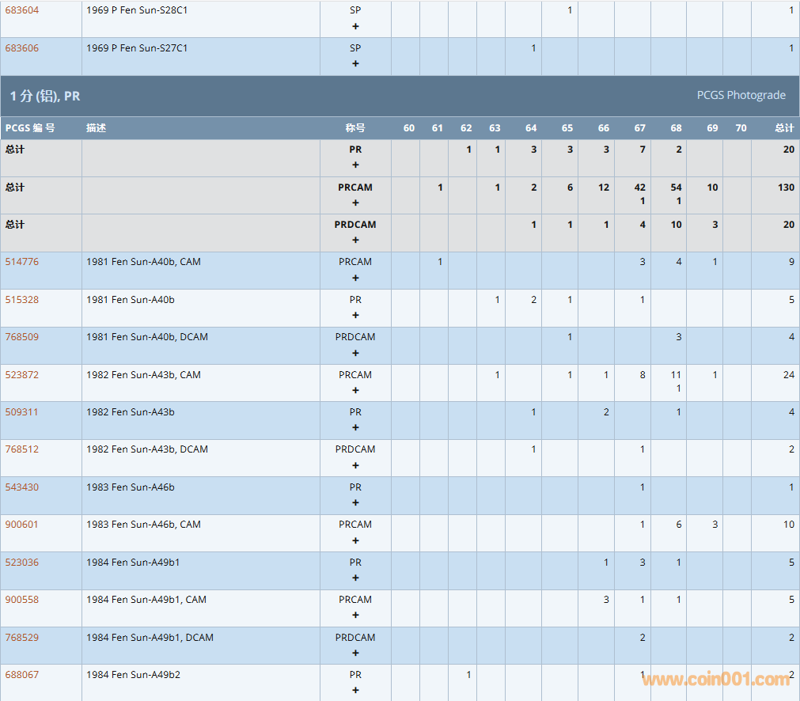Screen dimensions: 800x701
Task: Click PCGS number 683606 link
Action: (22, 48)
